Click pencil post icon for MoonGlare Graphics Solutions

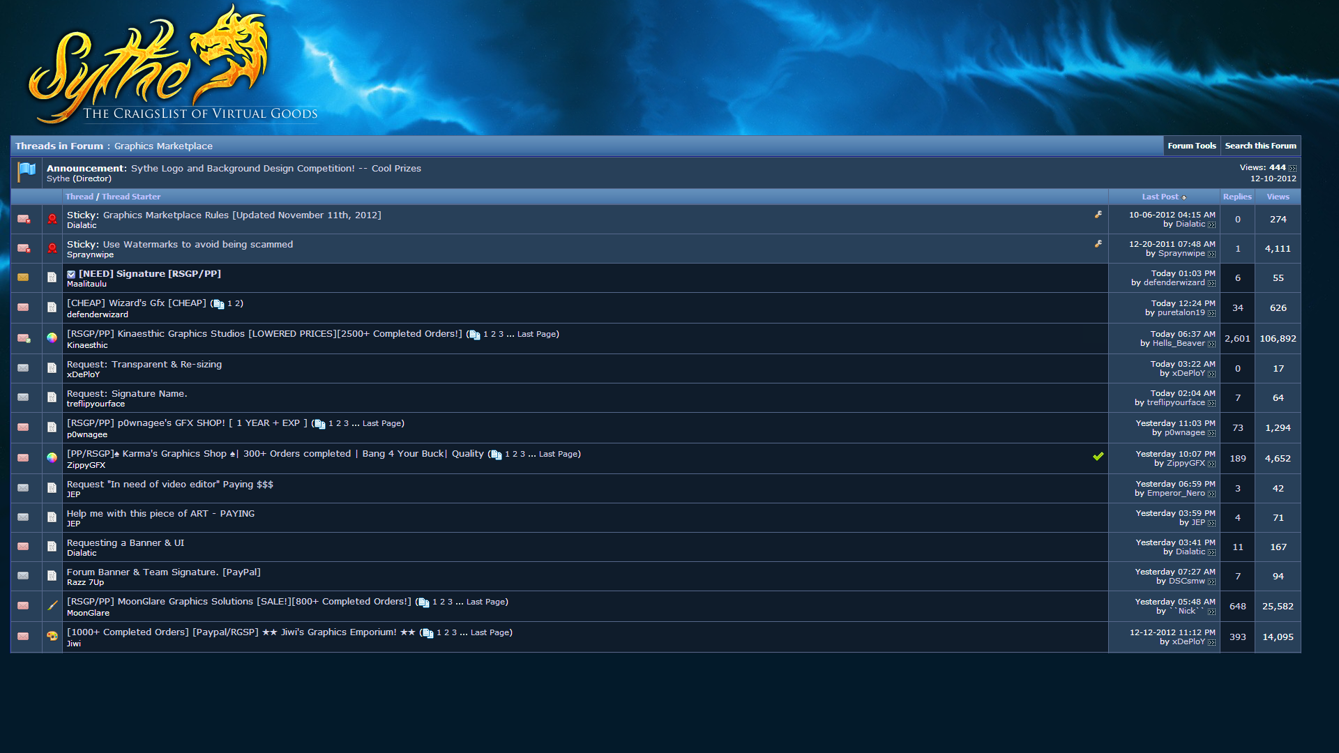click(x=52, y=606)
